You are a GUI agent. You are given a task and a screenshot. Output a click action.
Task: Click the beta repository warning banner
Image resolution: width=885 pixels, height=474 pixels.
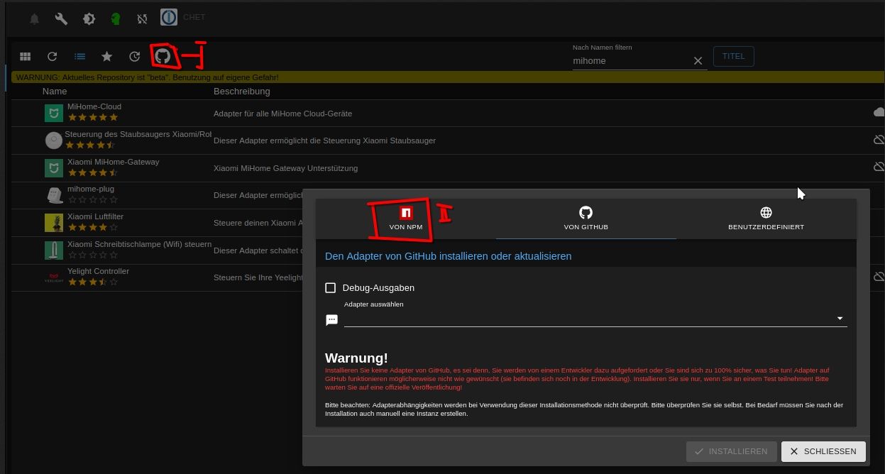[x=447, y=77]
